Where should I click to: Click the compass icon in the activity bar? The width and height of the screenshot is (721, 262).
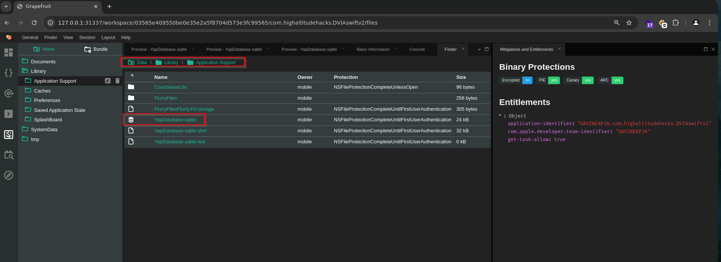tap(8, 175)
